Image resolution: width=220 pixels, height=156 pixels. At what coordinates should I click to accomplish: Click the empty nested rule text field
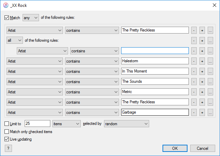(x=155, y=51)
